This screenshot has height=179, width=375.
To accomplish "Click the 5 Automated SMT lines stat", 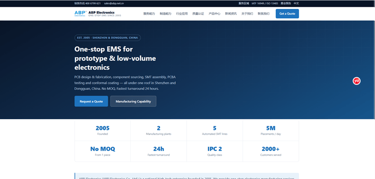I will pyautogui.click(x=215, y=130).
